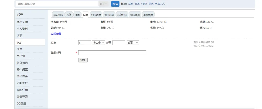Open 微信登录 in the sidebar

tap(22, 96)
